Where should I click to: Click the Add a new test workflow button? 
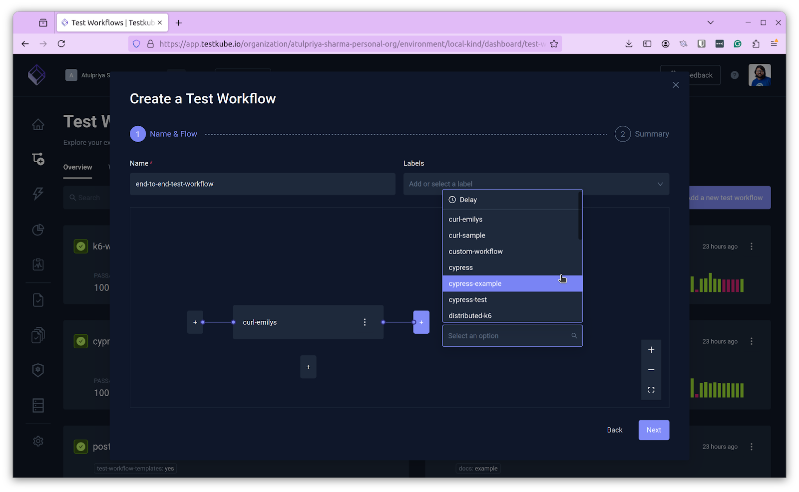point(730,198)
